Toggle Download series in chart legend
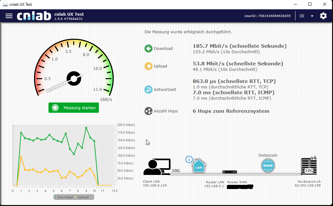 point(64,197)
